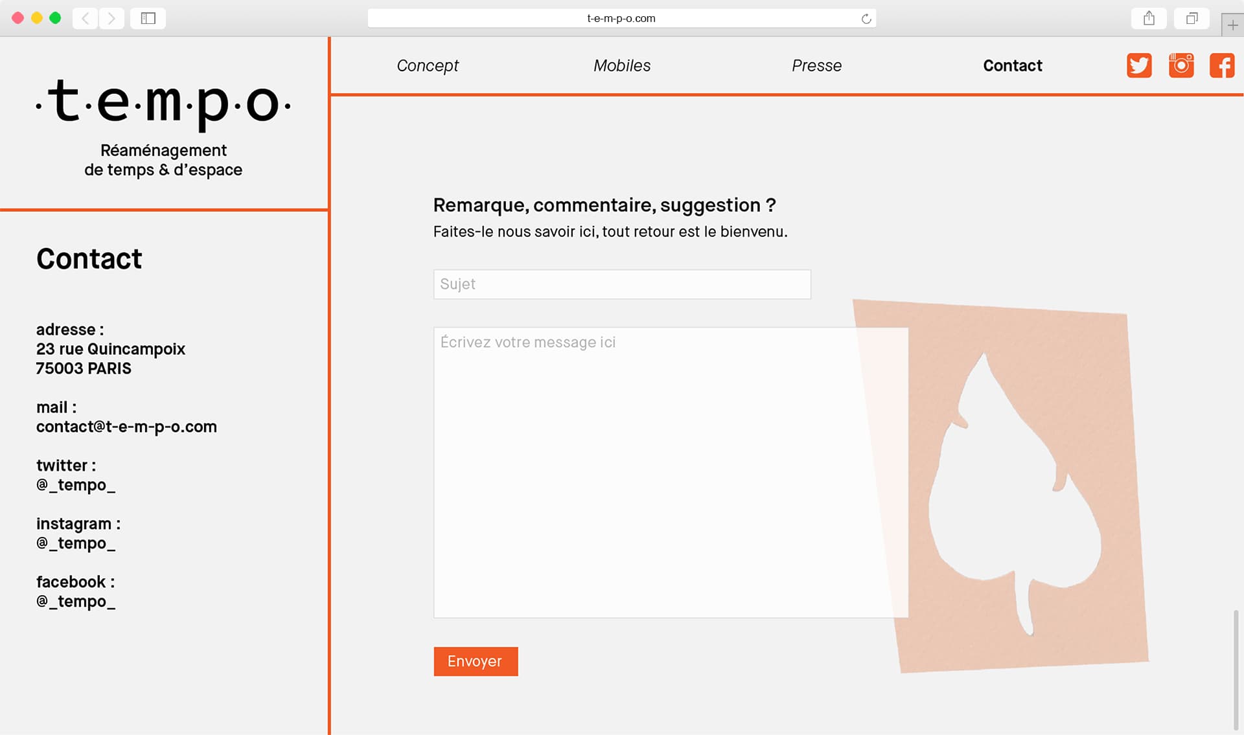Select the Contact nav item
The image size is (1244, 735).
click(x=1012, y=65)
